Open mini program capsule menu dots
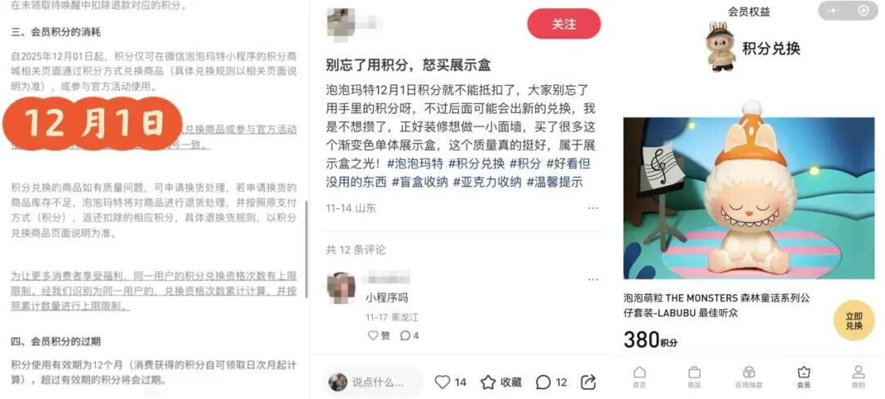 [833, 10]
